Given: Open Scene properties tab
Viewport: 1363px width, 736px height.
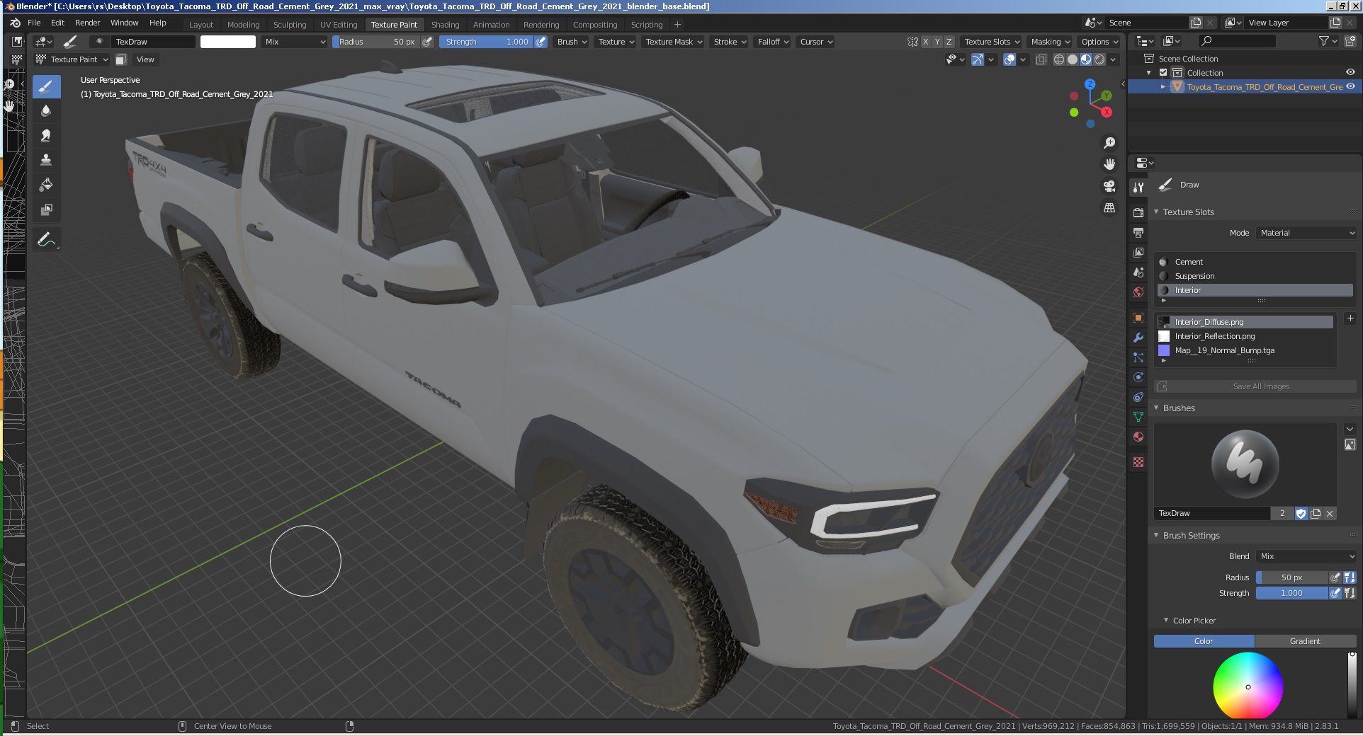Looking at the screenshot, I should 1138,272.
